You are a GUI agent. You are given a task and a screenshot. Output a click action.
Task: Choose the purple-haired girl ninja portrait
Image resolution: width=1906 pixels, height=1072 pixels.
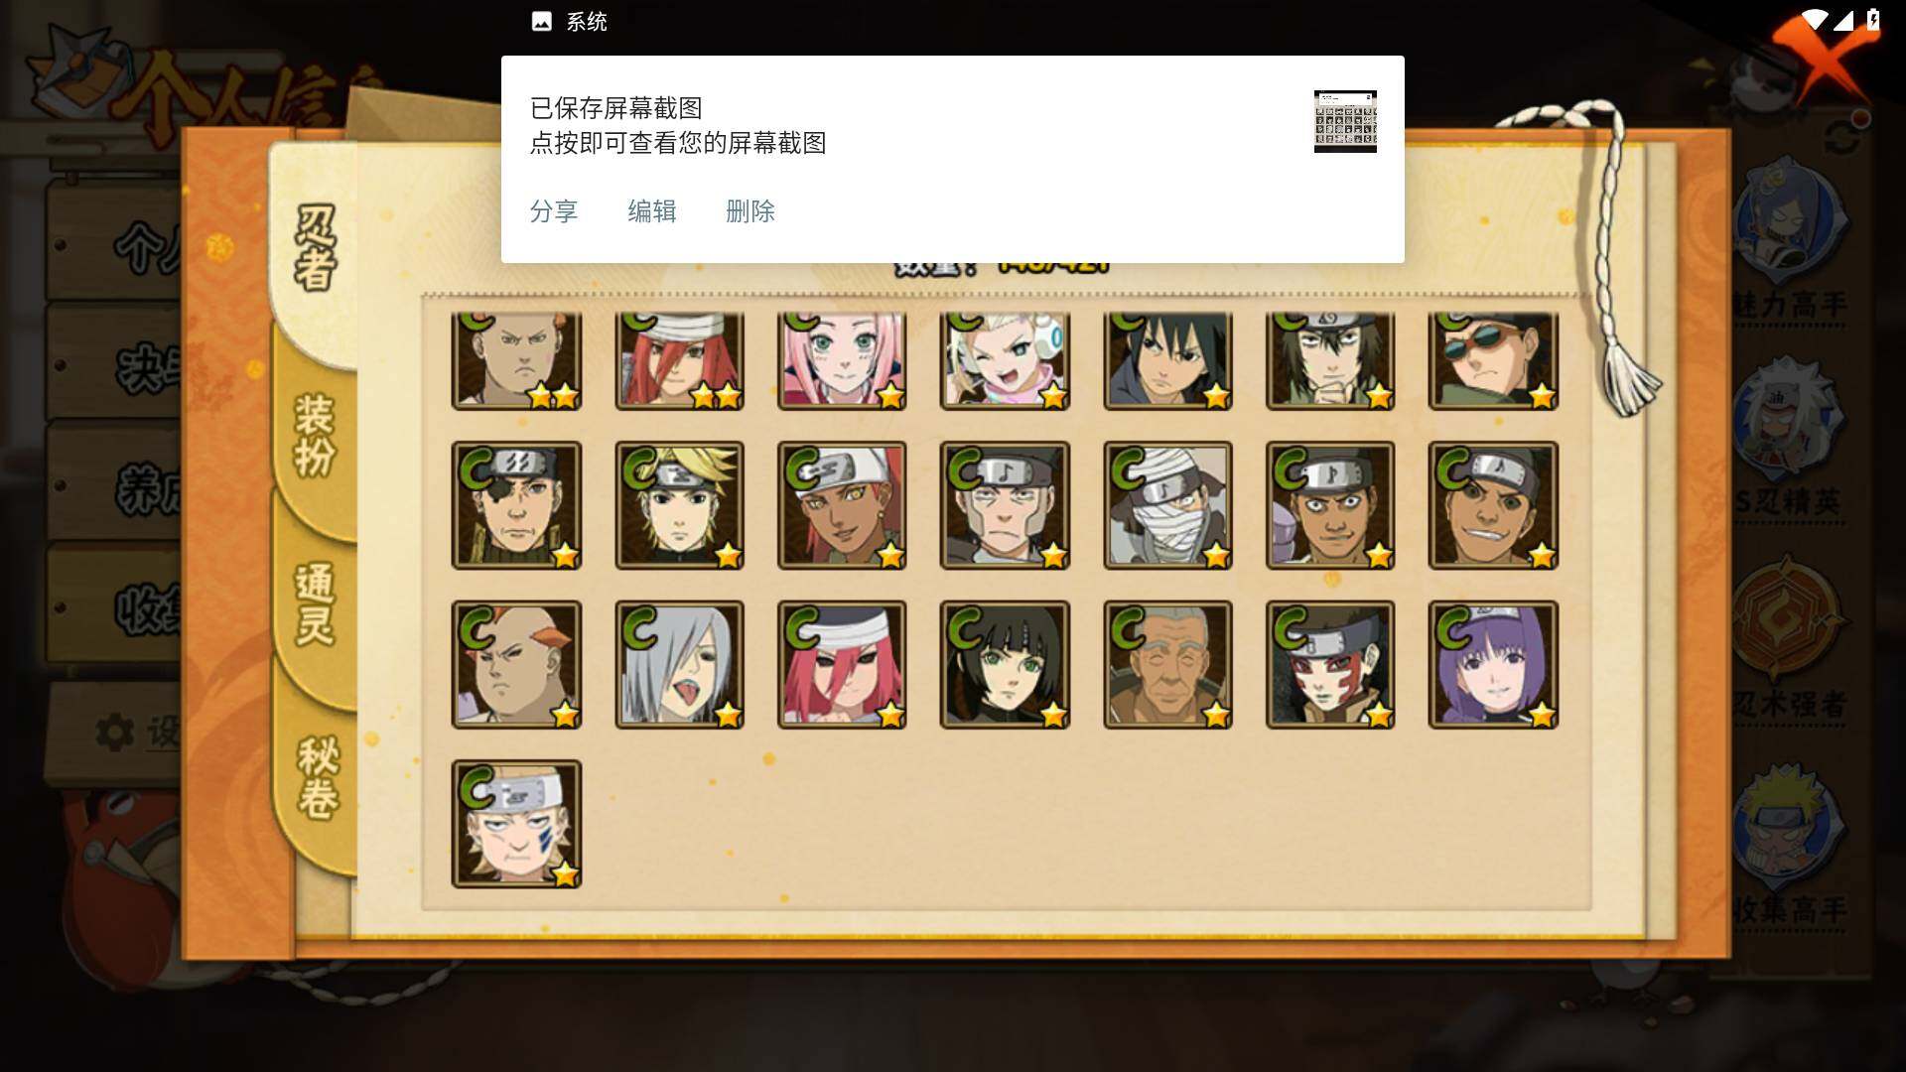[1493, 665]
